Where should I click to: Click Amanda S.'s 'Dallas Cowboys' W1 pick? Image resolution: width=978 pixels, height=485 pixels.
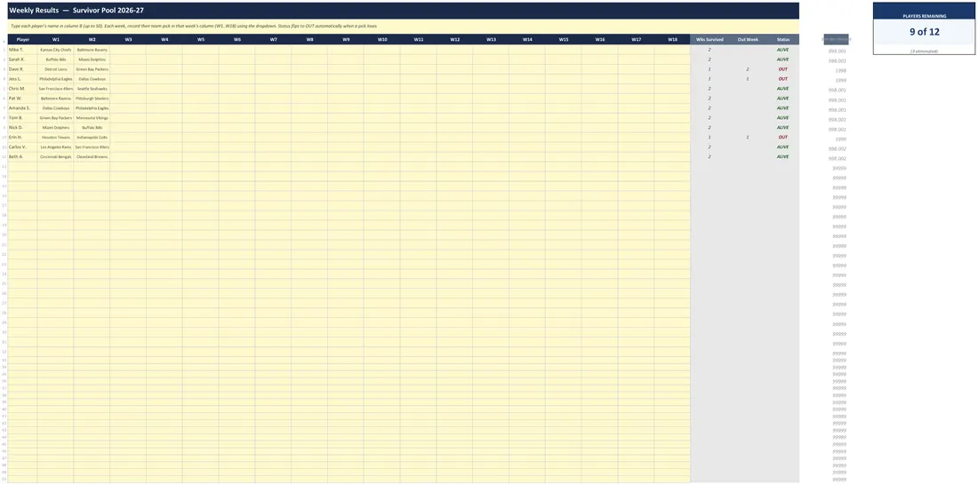coord(55,107)
